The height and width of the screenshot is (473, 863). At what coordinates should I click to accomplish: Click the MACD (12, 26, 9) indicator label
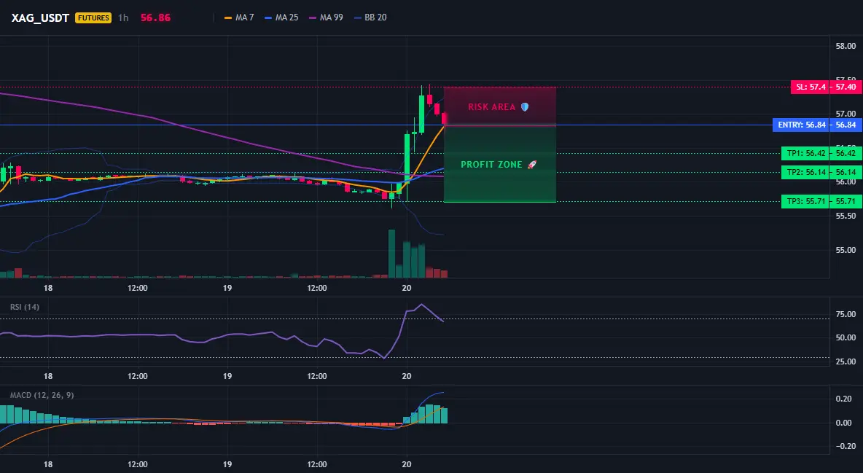click(42, 395)
